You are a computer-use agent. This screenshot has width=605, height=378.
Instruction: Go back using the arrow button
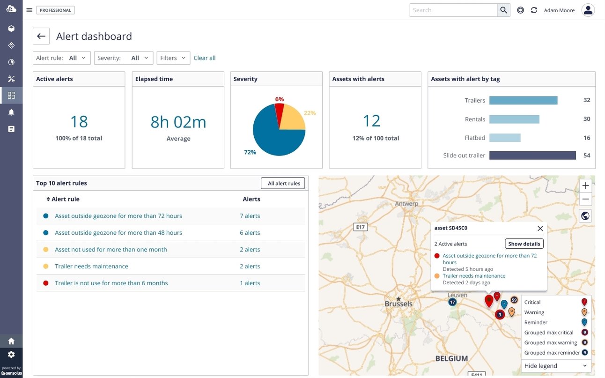click(41, 36)
